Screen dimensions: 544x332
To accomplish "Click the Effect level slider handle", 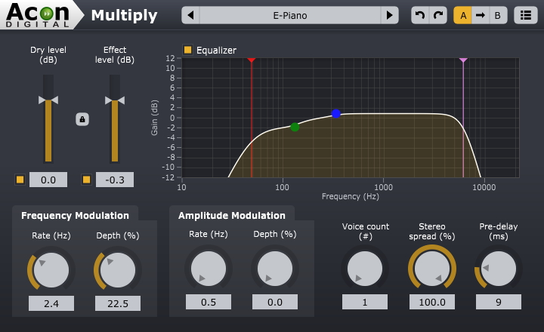I will (x=115, y=100).
